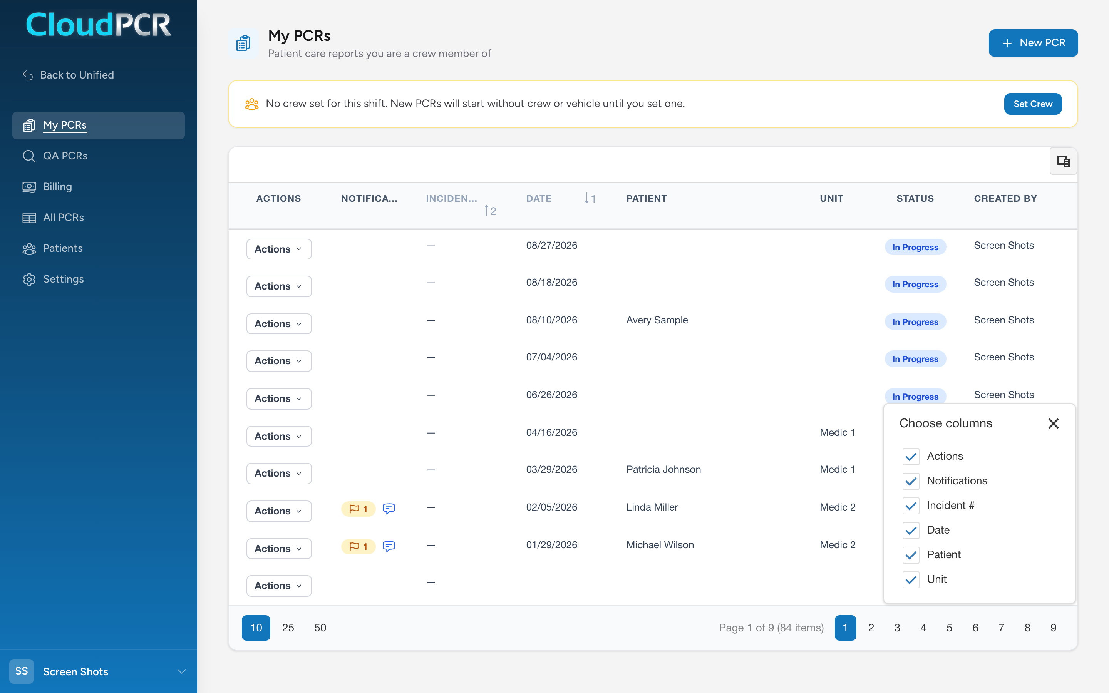The image size is (1109, 693).
Task: Click the crew warning people icon
Action: pyautogui.click(x=251, y=104)
